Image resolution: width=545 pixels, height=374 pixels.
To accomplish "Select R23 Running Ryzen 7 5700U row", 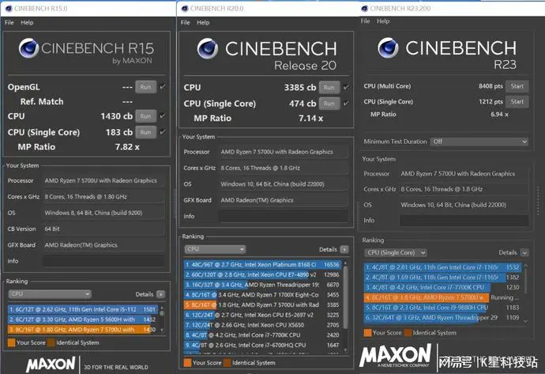I will tap(442, 298).
